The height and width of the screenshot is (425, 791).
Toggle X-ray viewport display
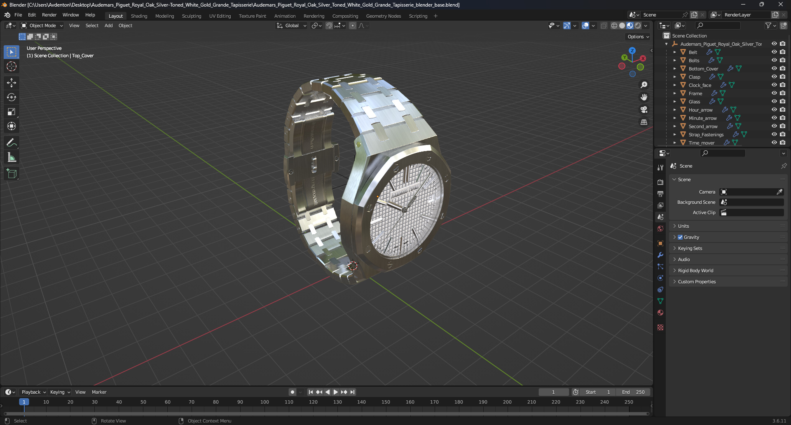click(604, 26)
